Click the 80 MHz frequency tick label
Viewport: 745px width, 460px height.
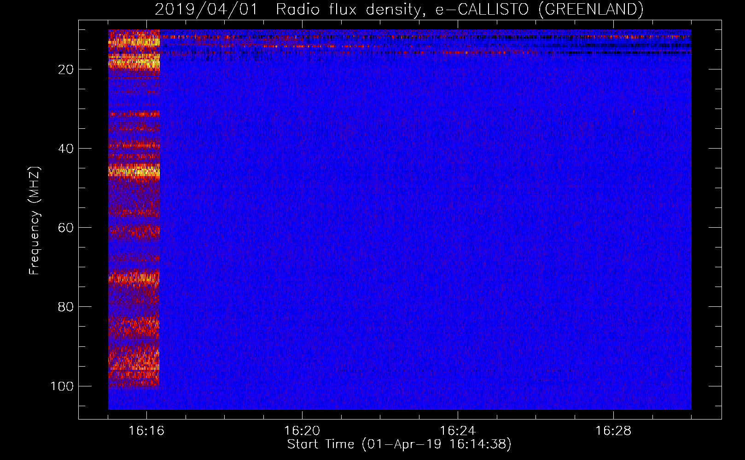coord(66,307)
